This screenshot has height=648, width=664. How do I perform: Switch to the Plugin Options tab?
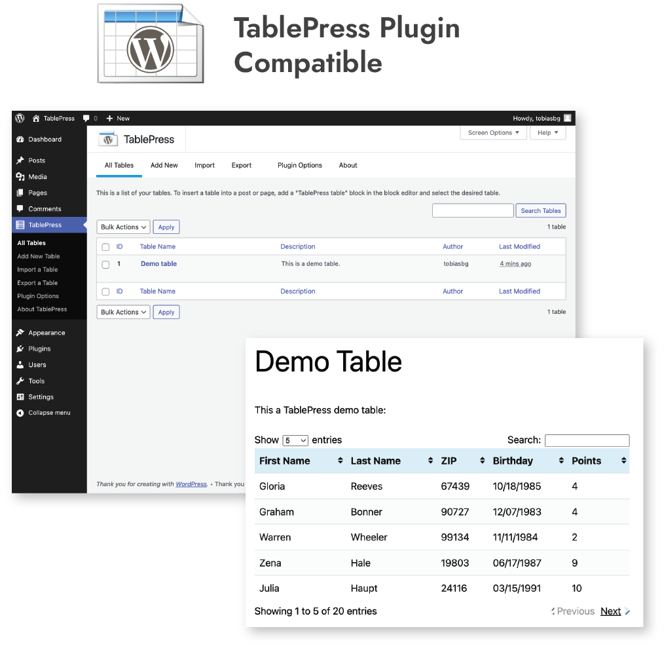click(300, 165)
